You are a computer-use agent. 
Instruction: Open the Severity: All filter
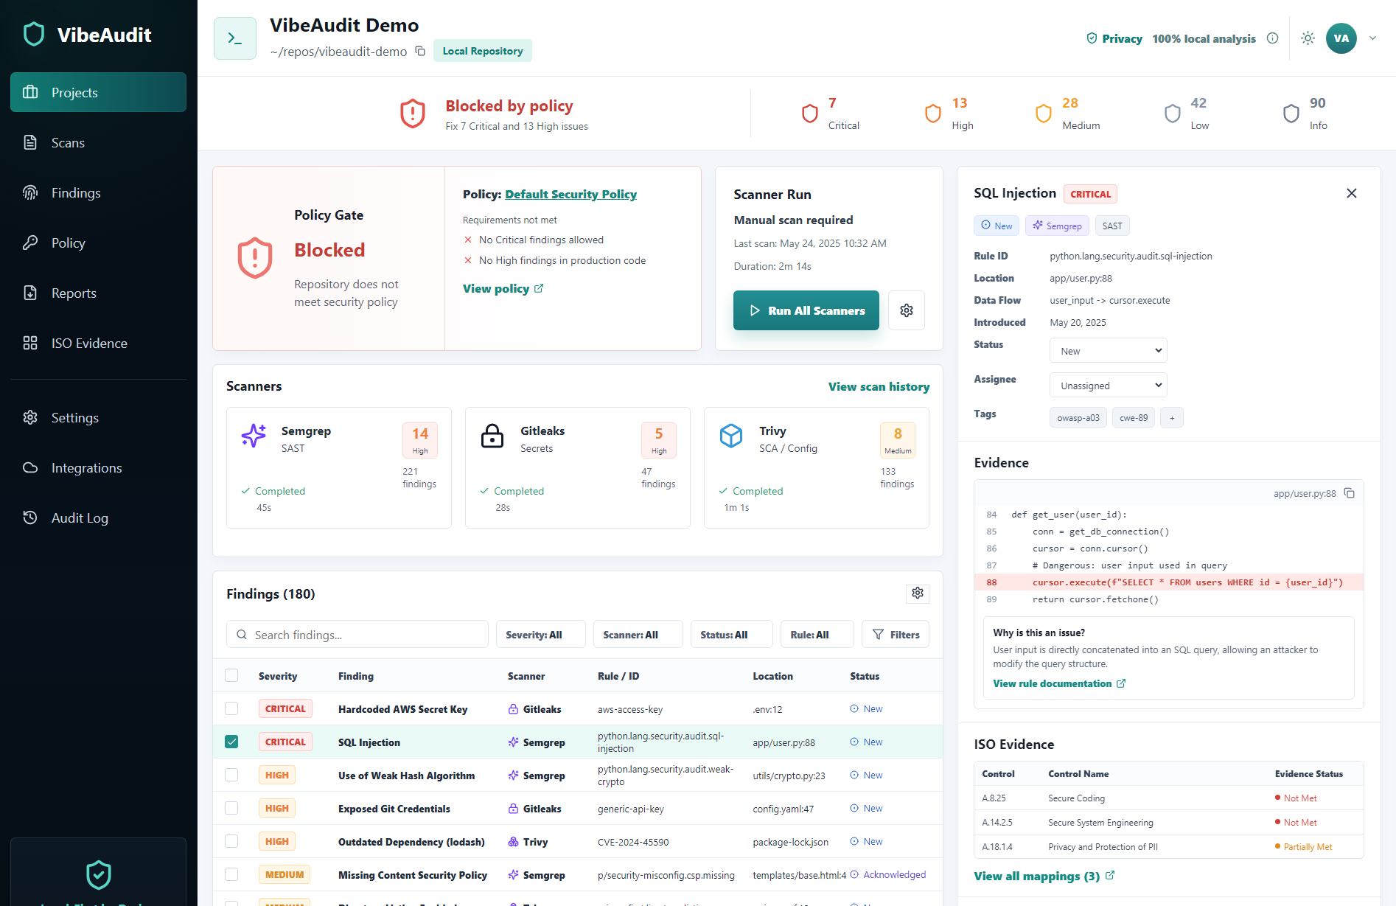(541, 635)
